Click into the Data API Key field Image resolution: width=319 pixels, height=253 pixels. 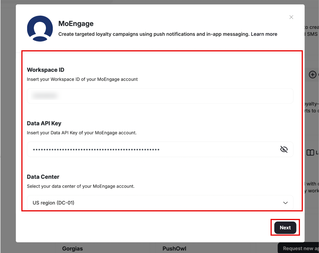(x=153, y=149)
